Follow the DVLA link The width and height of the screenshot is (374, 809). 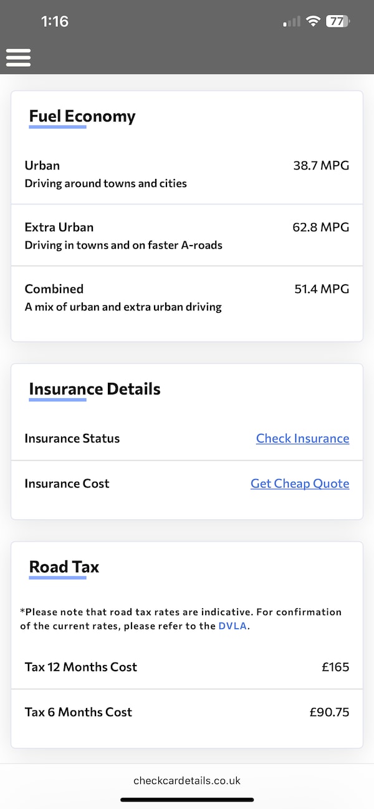coord(233,626)
